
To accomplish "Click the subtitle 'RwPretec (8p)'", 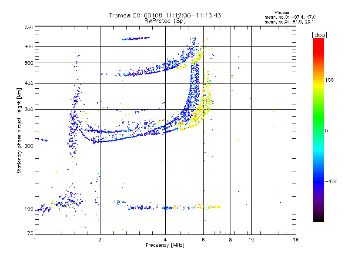I will (x=165, y=21).
